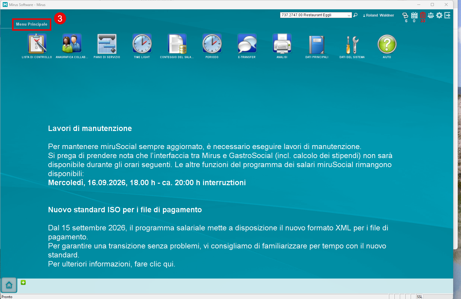
Task: Close the Mirus Software window
Action: pyautogui.click(x=446, y=5)
